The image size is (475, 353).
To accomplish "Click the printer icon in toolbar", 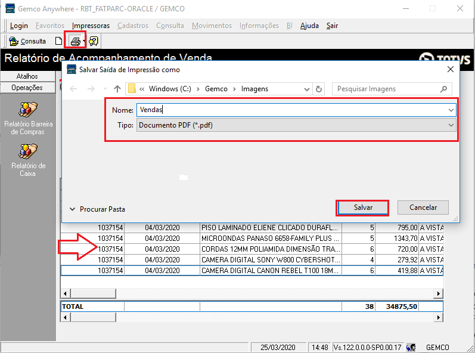I will coord(75,41).
